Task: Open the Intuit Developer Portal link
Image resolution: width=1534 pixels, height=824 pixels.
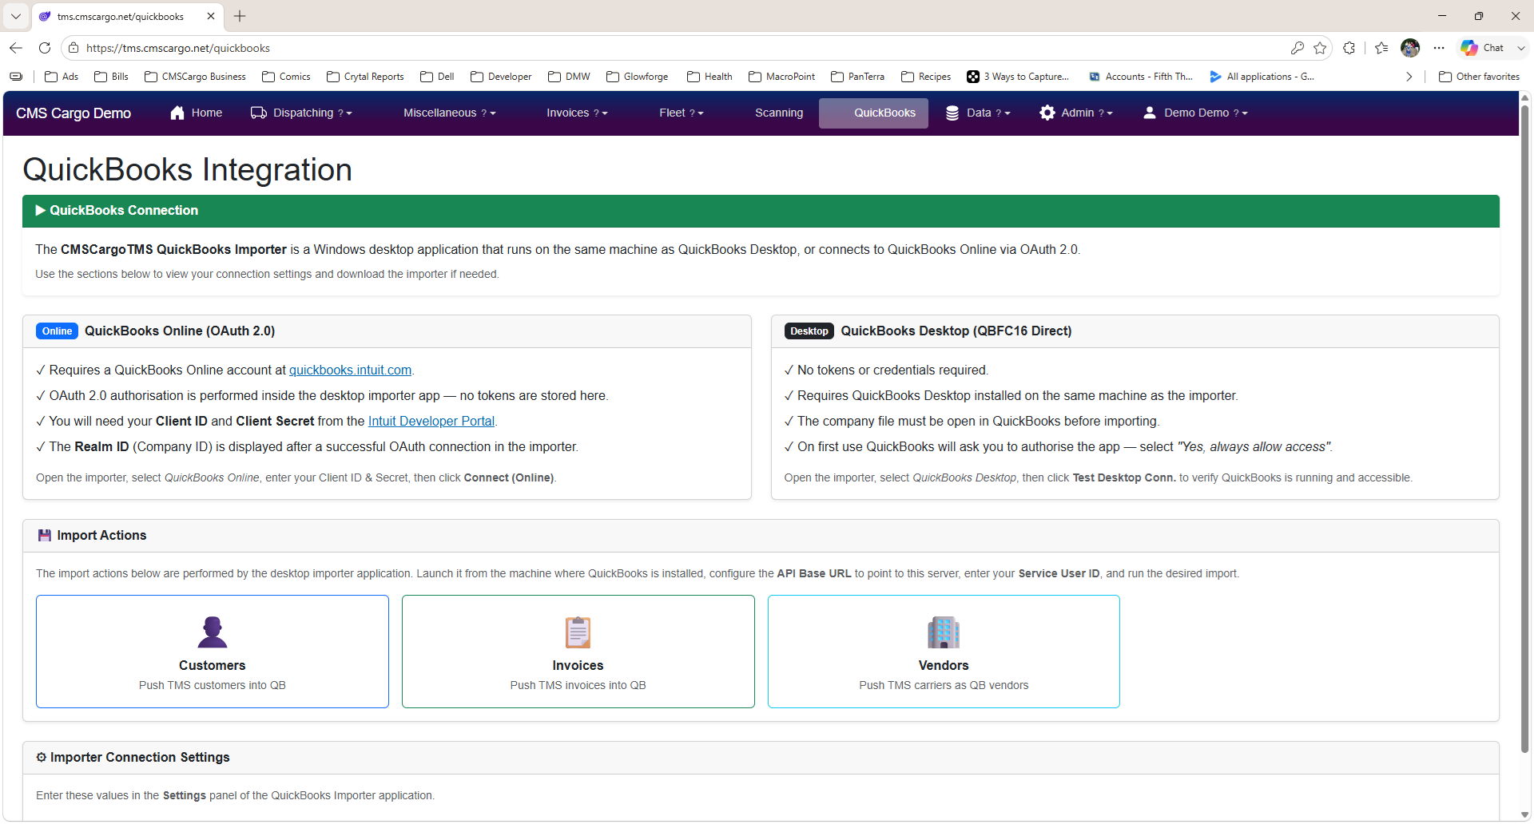Action: click(x=431, y=422)
